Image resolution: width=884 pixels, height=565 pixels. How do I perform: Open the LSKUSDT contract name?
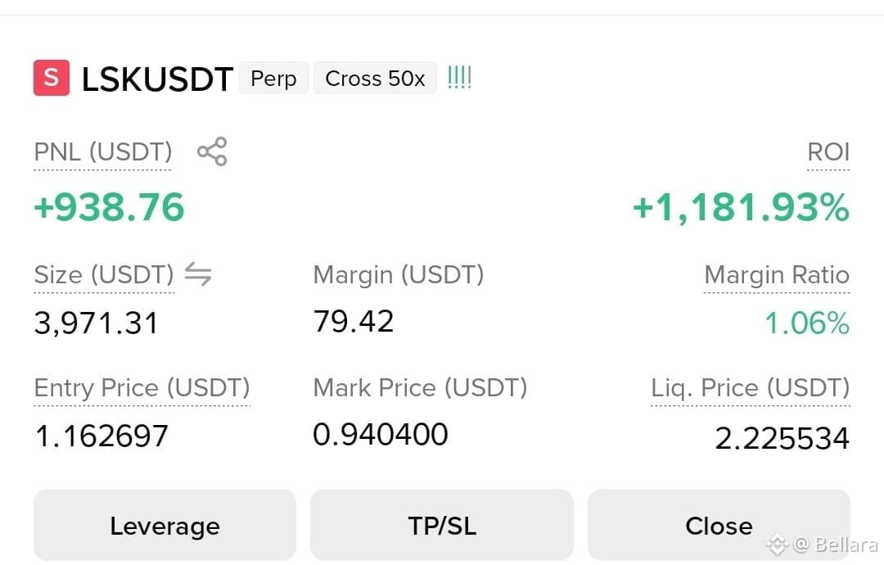tap(157, 79)
